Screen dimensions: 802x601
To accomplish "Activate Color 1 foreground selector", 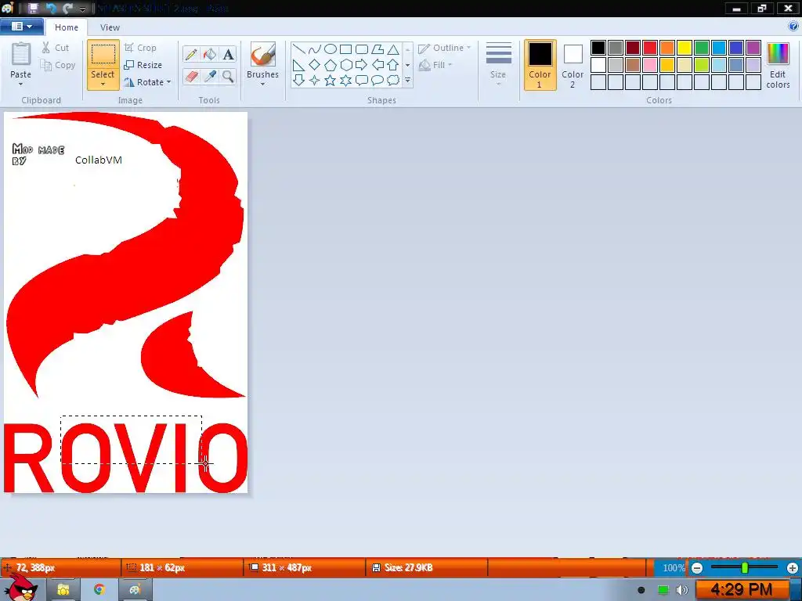I will coord(540,65).
